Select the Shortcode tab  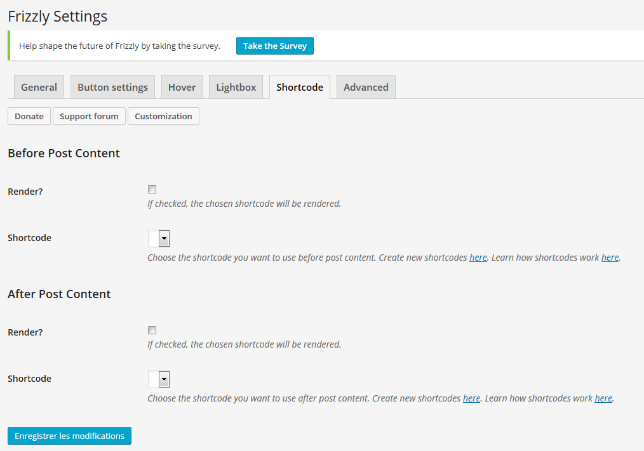(x=300, y=87)
